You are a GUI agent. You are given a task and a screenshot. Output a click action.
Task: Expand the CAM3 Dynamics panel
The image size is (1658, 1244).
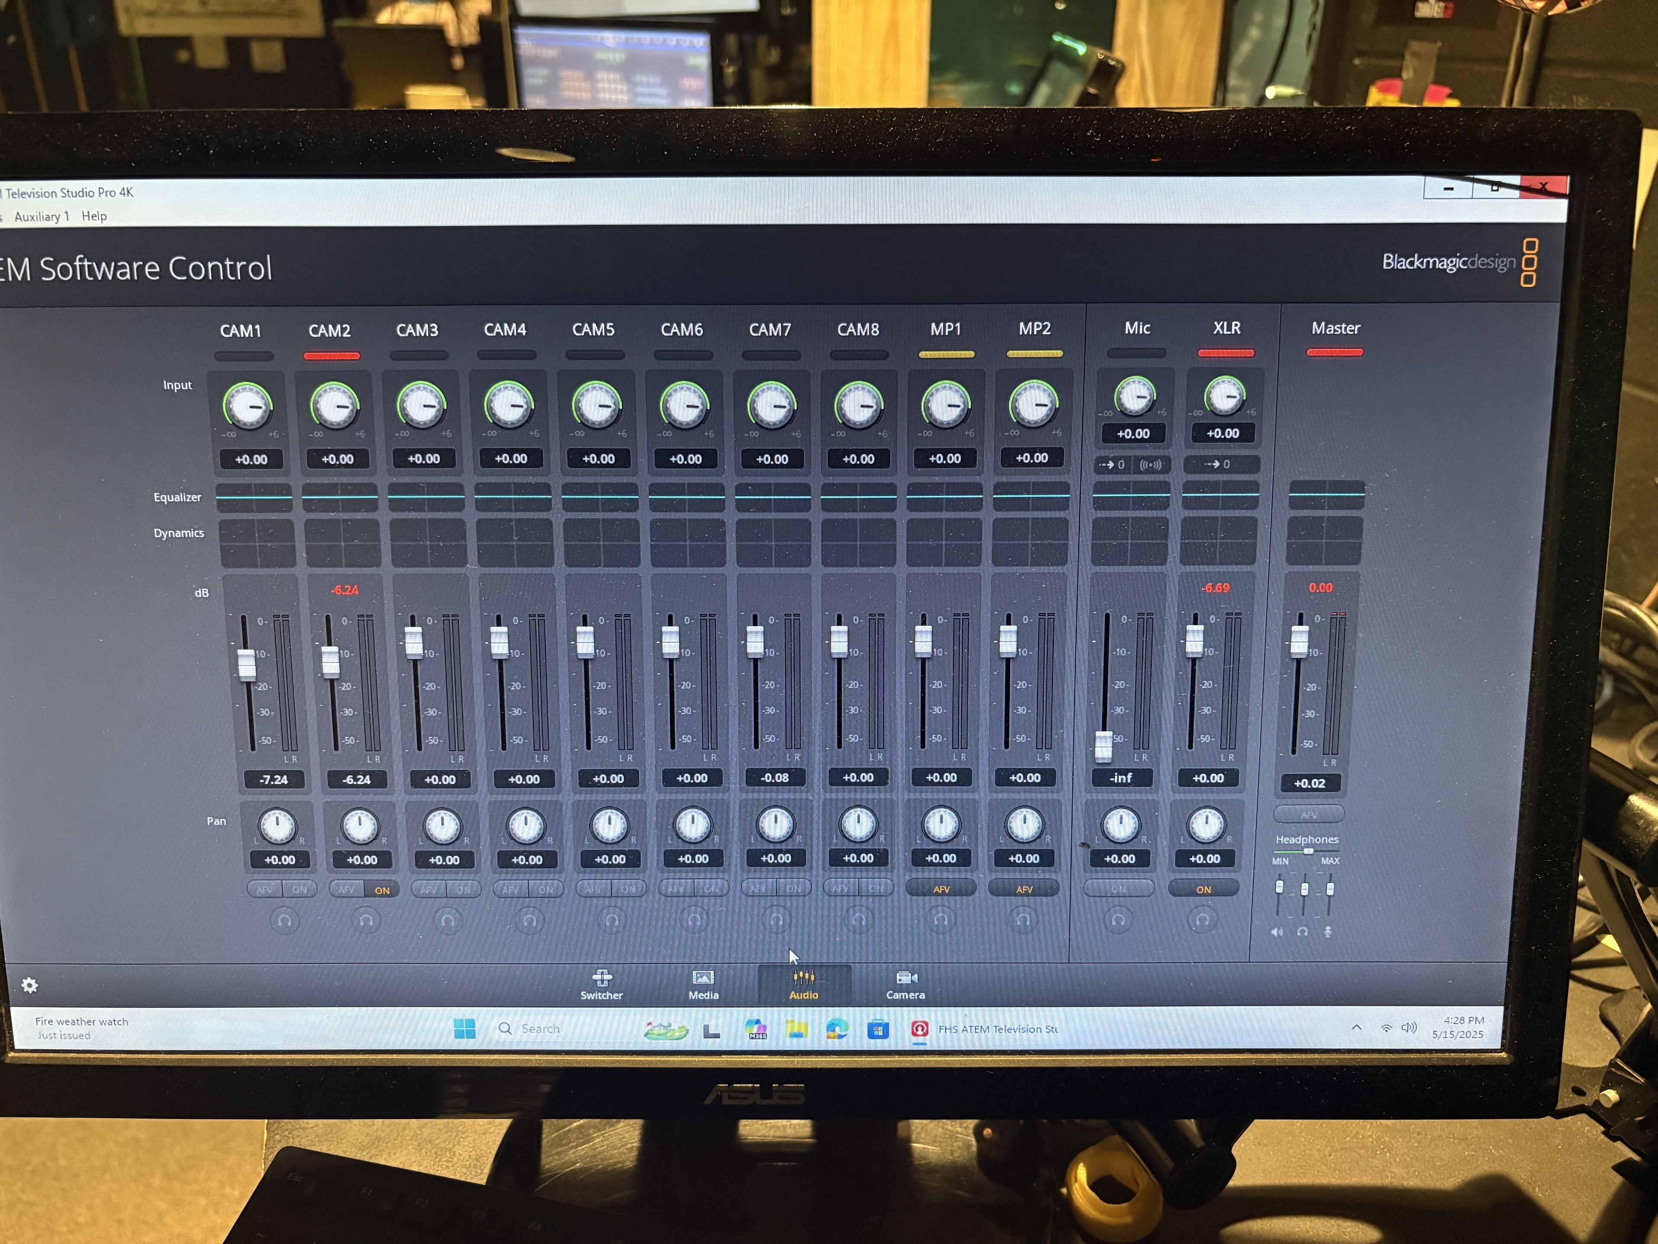pos(428,542)
